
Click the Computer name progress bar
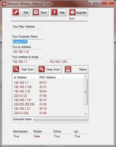pyautogui.click(x=61, y=119)
